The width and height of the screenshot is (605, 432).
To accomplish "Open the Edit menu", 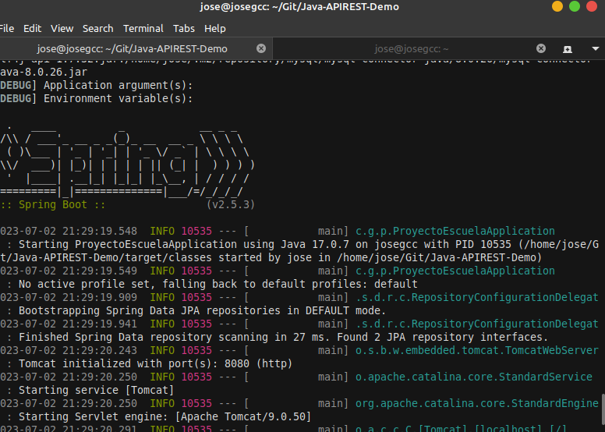I will click(x=33, y=29).
